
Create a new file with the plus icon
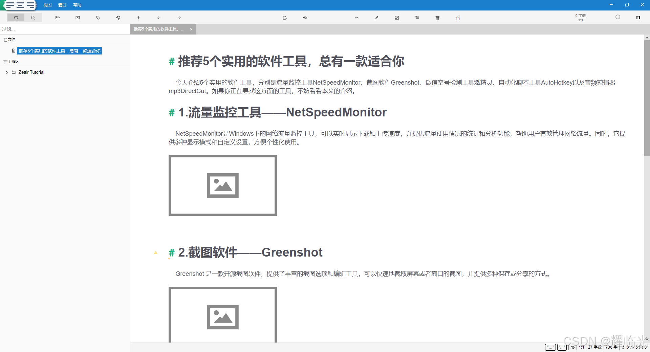click(x=138, y=18)
